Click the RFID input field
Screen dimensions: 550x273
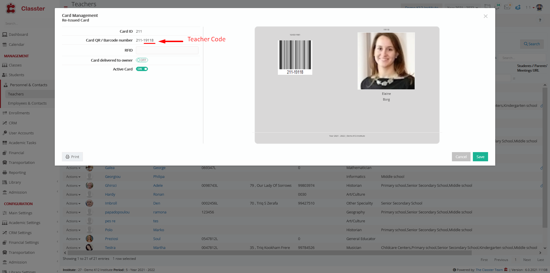pos(167,50)
